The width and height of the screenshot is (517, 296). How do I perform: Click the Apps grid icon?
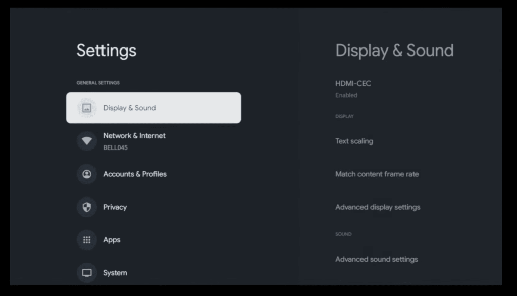[x=87, y=240]
